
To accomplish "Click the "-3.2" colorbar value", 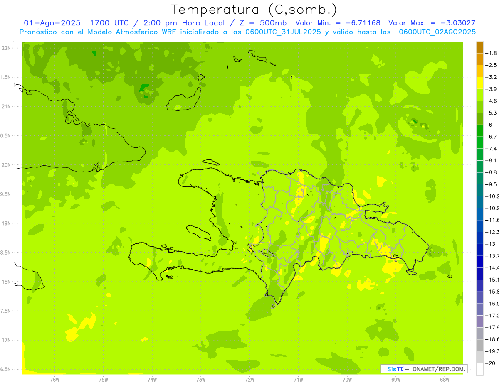I will click(492, 77).
